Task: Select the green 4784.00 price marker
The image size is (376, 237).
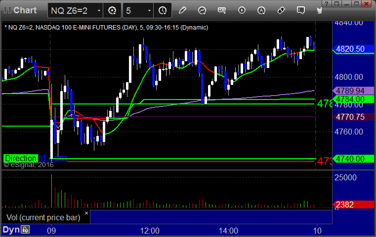Action: pyautogui.click(x=353, y=99)
